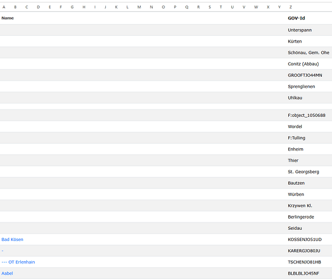332x279 pixels.
Task: Select letter K in alphabet navigation
Action: [x=116, y=7]
